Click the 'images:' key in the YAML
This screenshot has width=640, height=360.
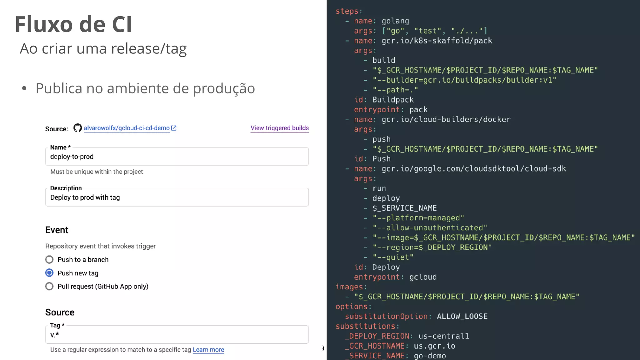coord(351,287)
